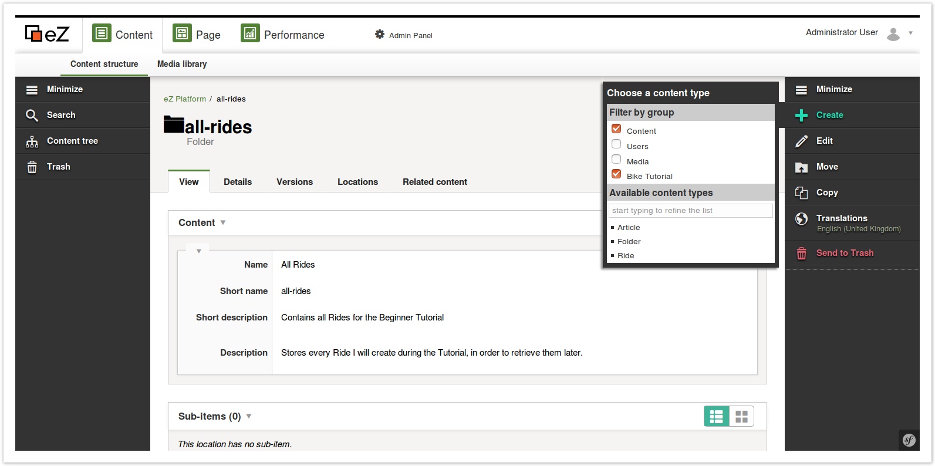
Task: Uncheck the Content group filter
Action: [616, 129]
